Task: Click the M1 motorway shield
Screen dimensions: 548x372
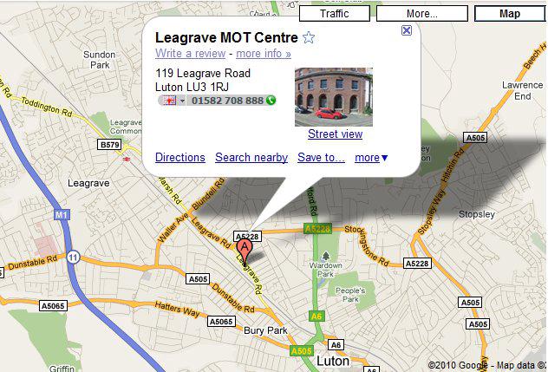Action: click(62, 214)
